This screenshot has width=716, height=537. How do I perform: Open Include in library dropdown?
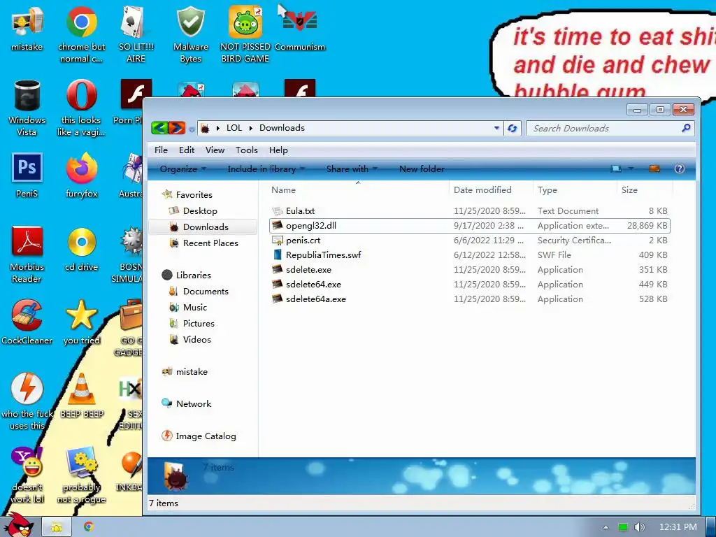[x=266, y=169]
